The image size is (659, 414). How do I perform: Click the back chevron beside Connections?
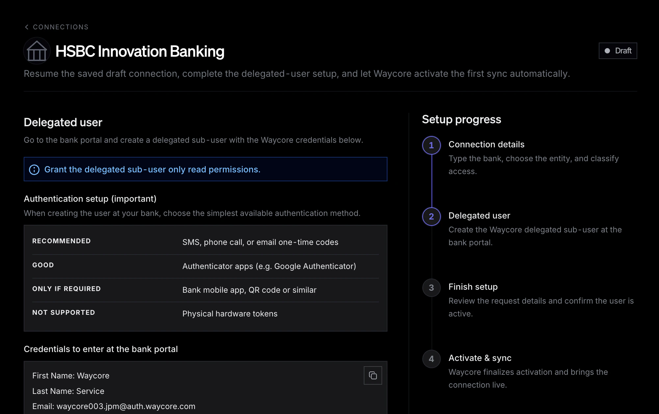click(x=27, y=27)
